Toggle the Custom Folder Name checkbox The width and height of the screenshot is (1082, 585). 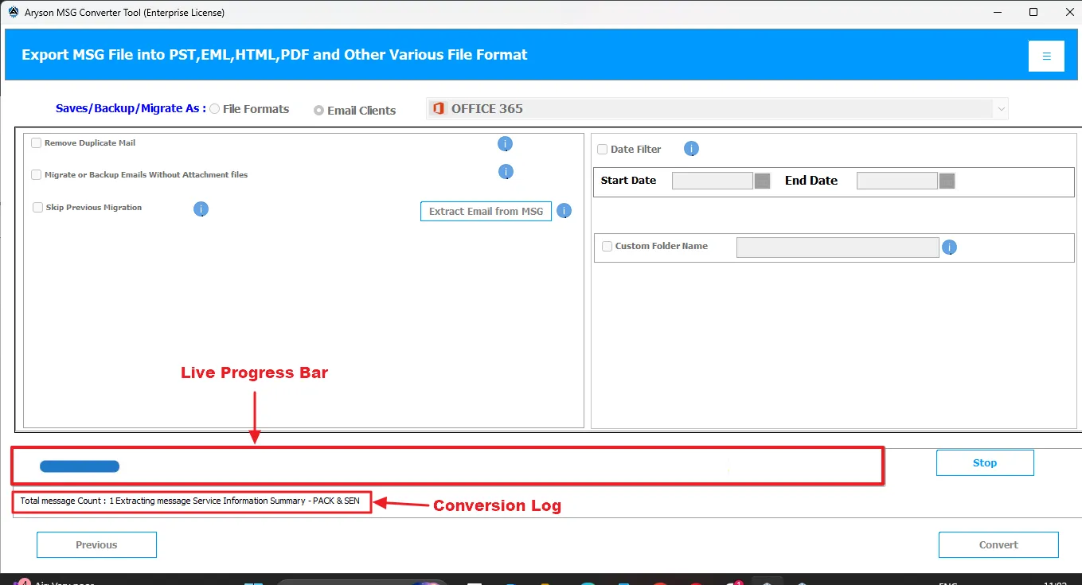click(607, 247)
